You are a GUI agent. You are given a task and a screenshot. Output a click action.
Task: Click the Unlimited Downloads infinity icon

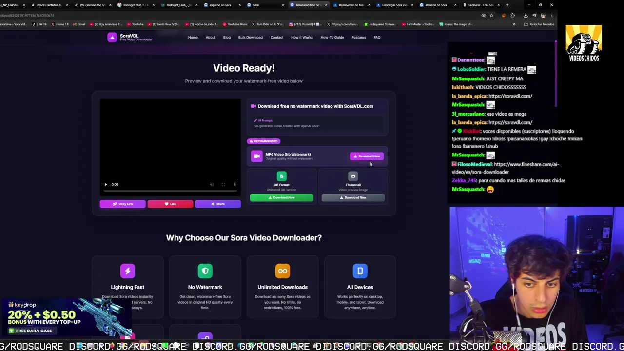tap(283, 271)
